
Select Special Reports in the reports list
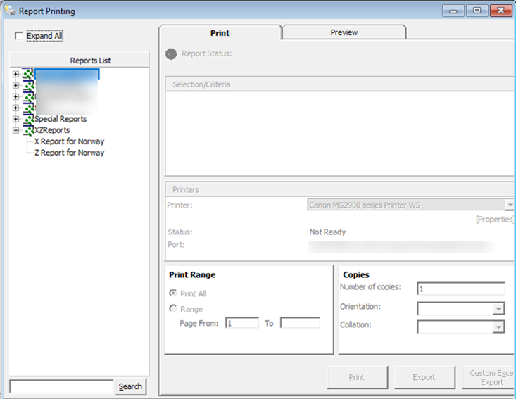coord(61,119)
